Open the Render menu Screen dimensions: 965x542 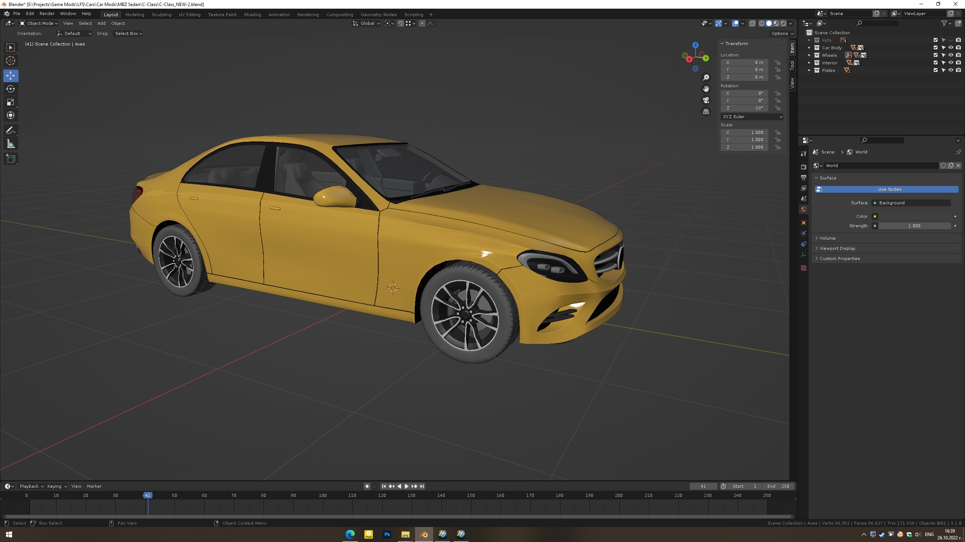(47, 14)
